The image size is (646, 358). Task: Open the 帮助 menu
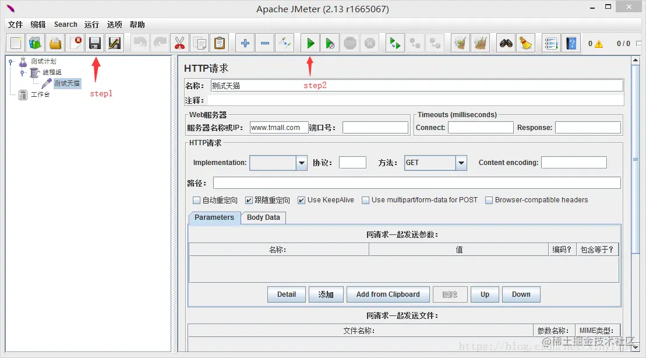pyautogui.click(x=137, y=24)
